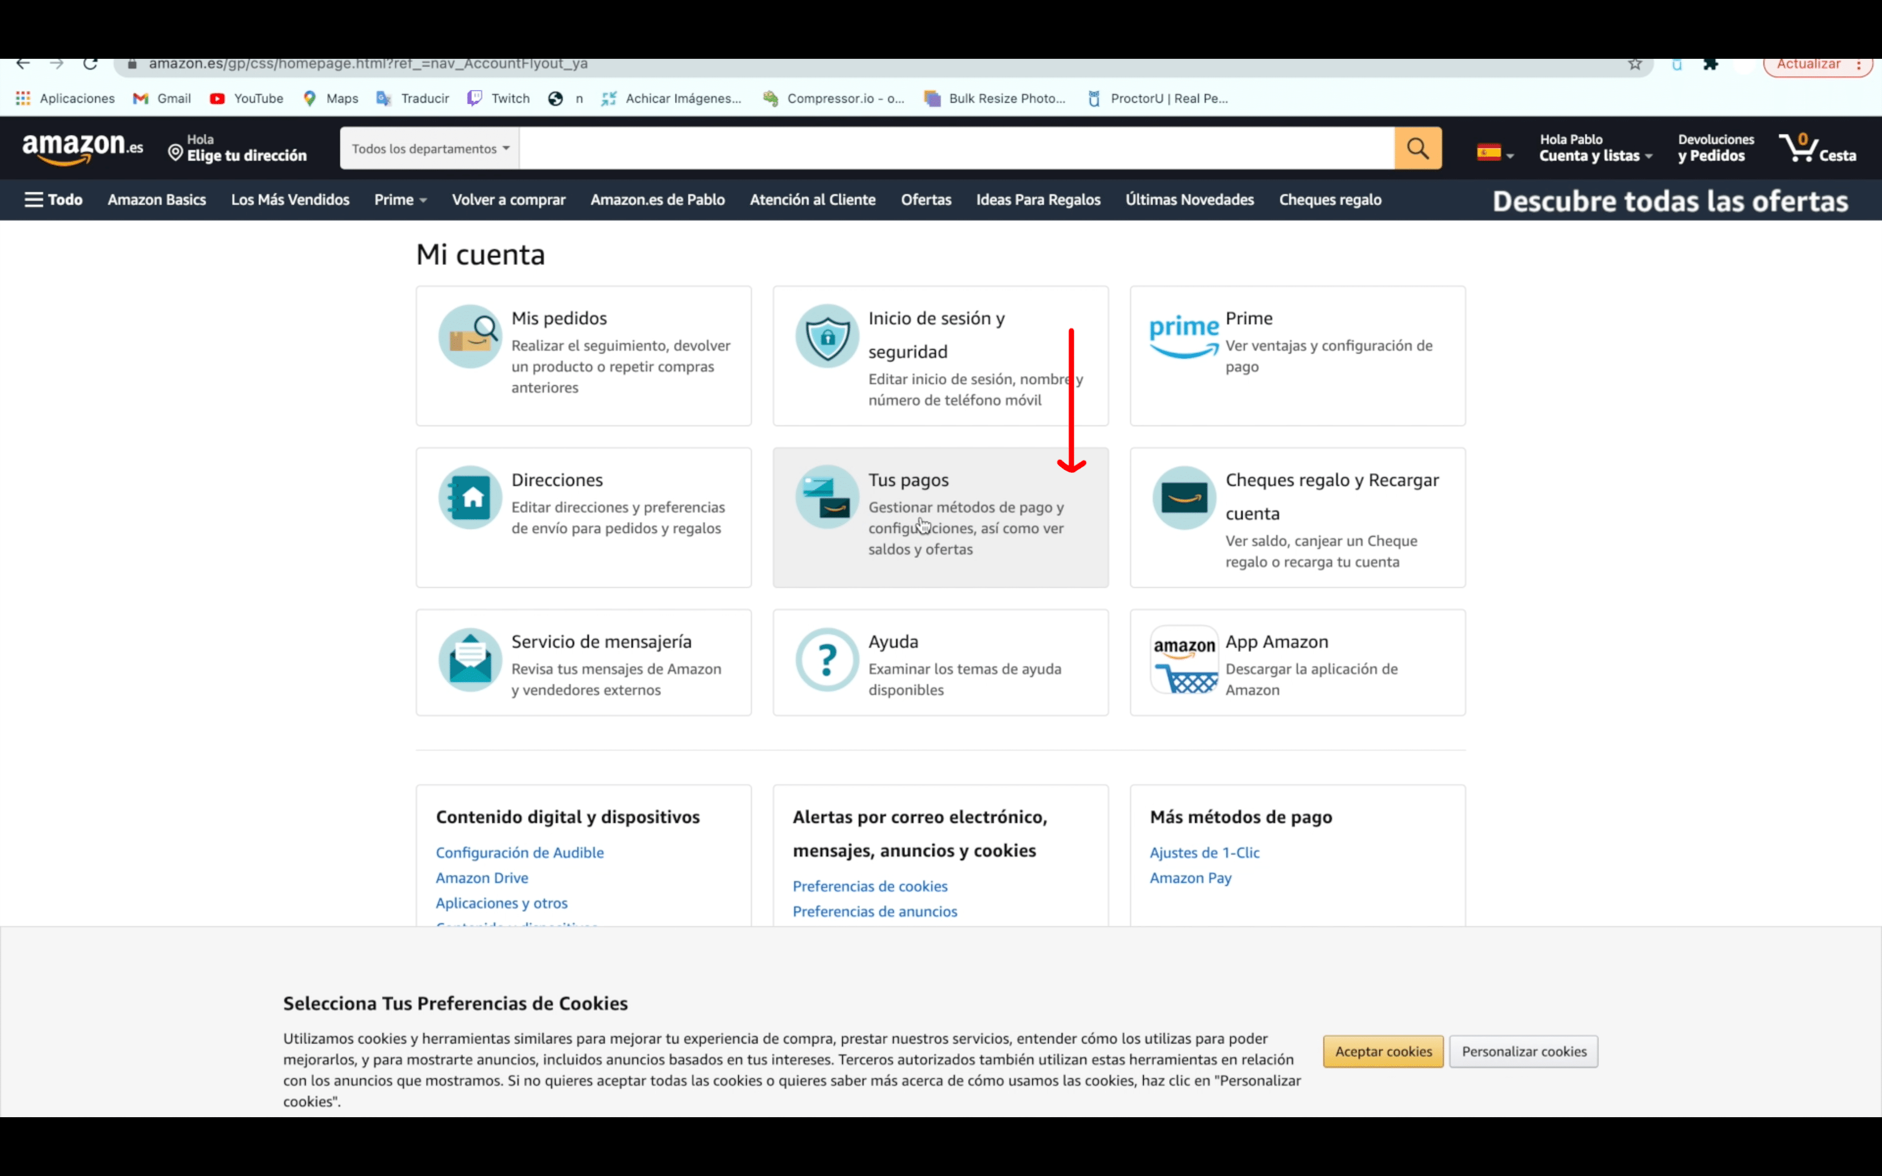Open the Achicar Imágenes bookmark

(x=671, y=99)
